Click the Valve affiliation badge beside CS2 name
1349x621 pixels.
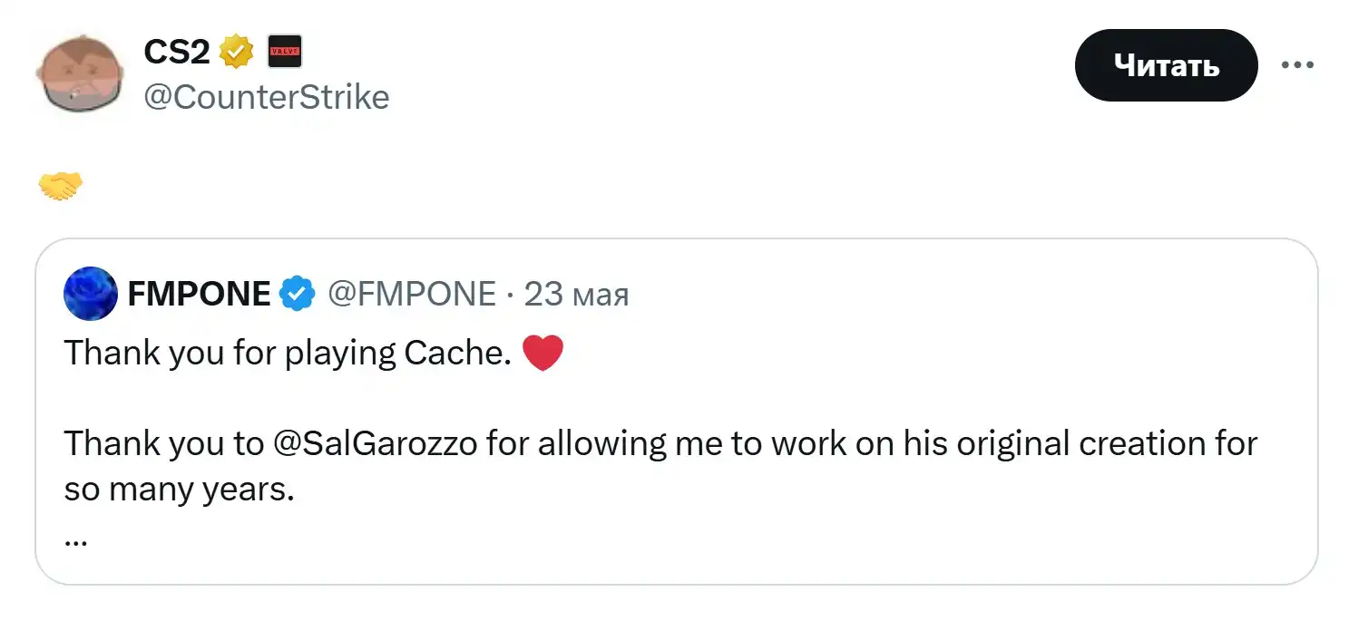click(x=283, y=51)
